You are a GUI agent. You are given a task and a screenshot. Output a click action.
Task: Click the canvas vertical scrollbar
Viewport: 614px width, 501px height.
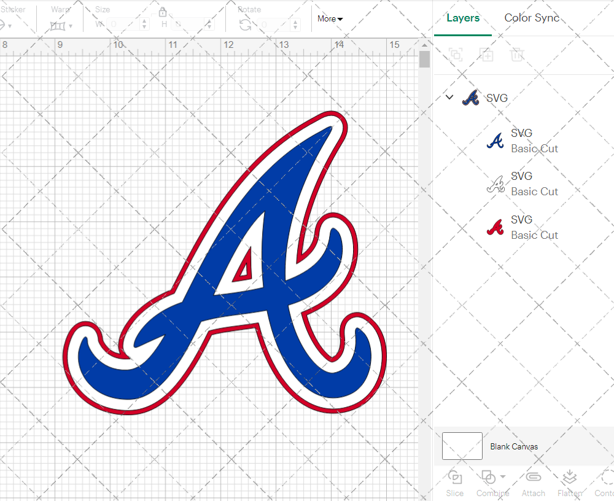point(424,60)
